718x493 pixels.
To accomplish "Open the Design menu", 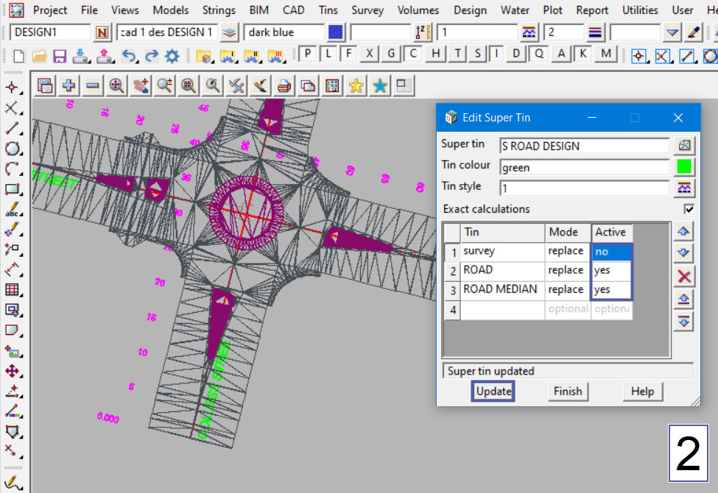I will click(470, 10).
